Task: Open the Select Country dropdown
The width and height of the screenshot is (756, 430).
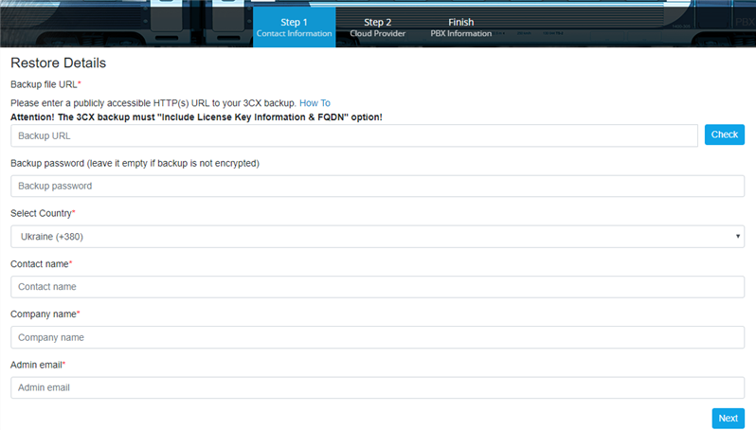Action: (x=377, y=237)
